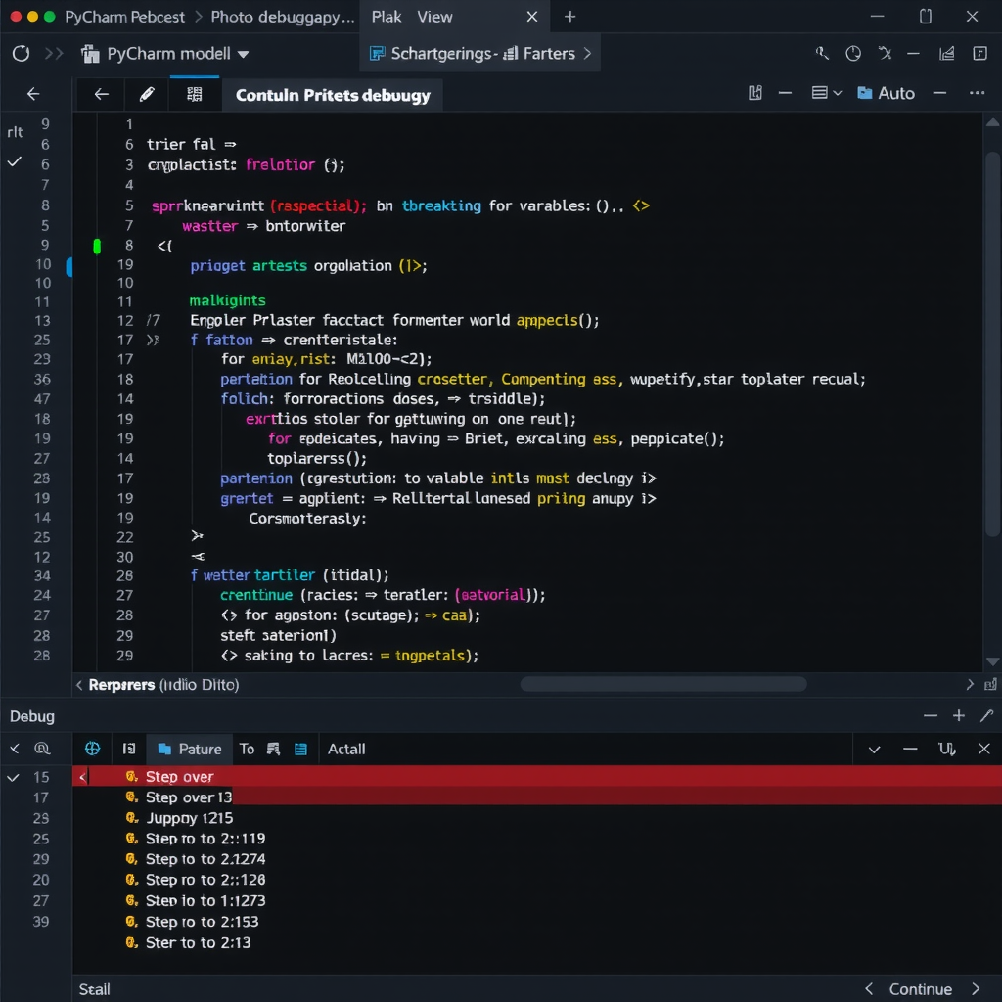Select the pencil edit icon in the toolbar
This screenshot has height=1002, width=1002.
click(x=147, y=94)
